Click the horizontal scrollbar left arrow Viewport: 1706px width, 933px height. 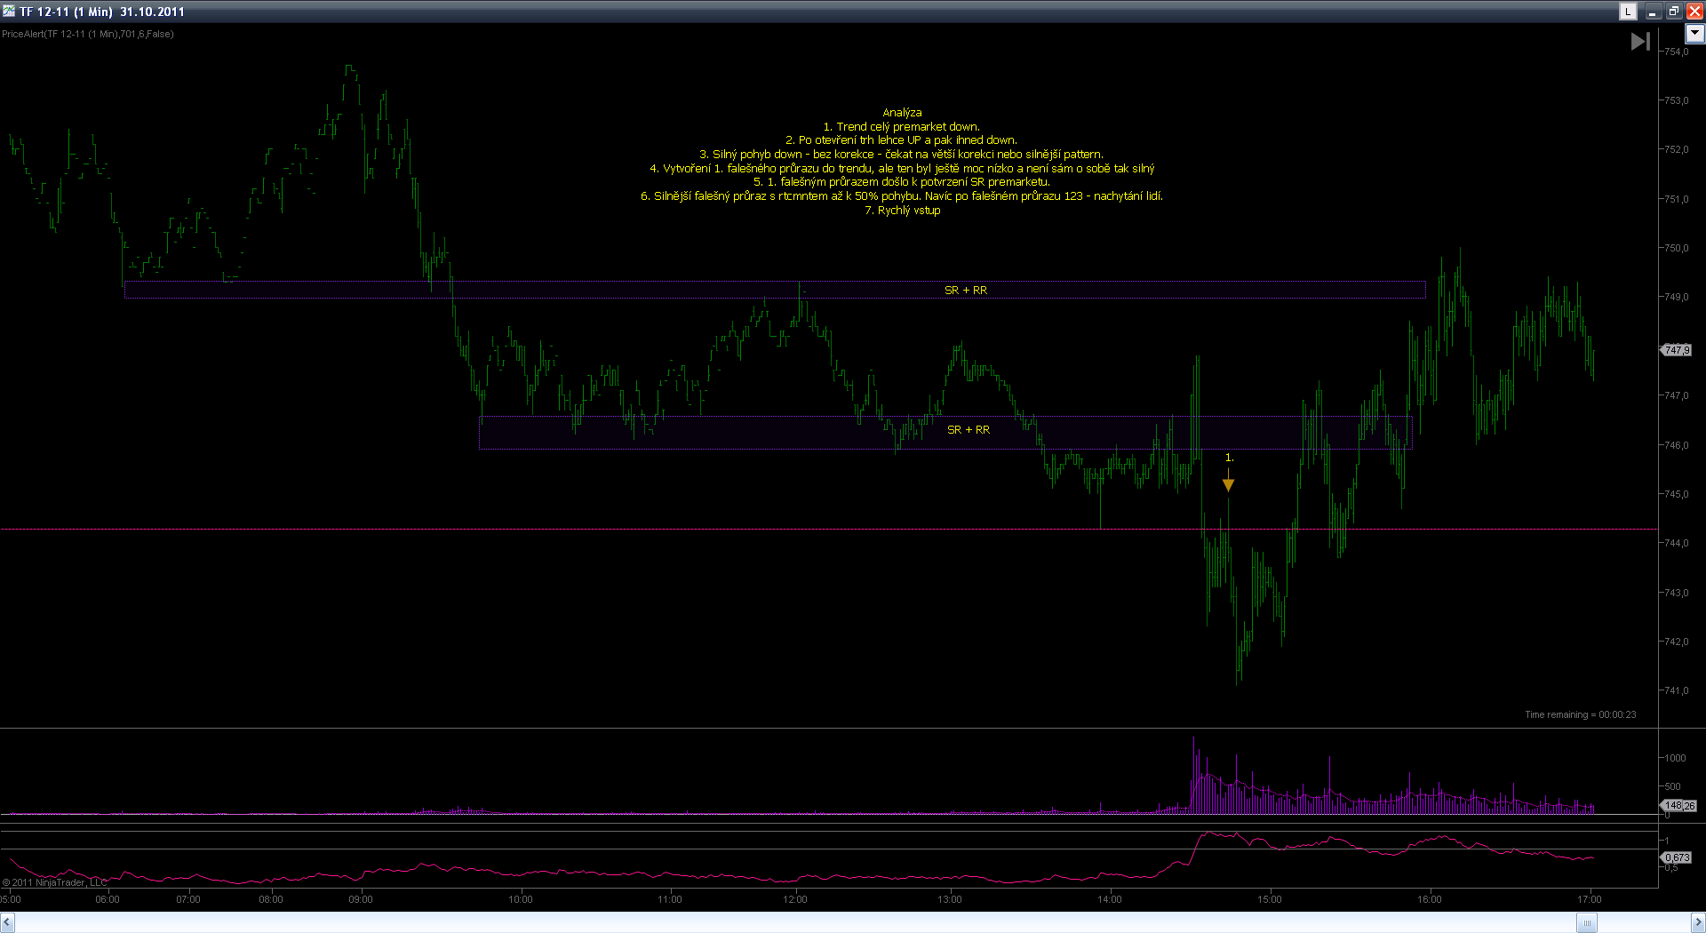click(x=7, y=923)
